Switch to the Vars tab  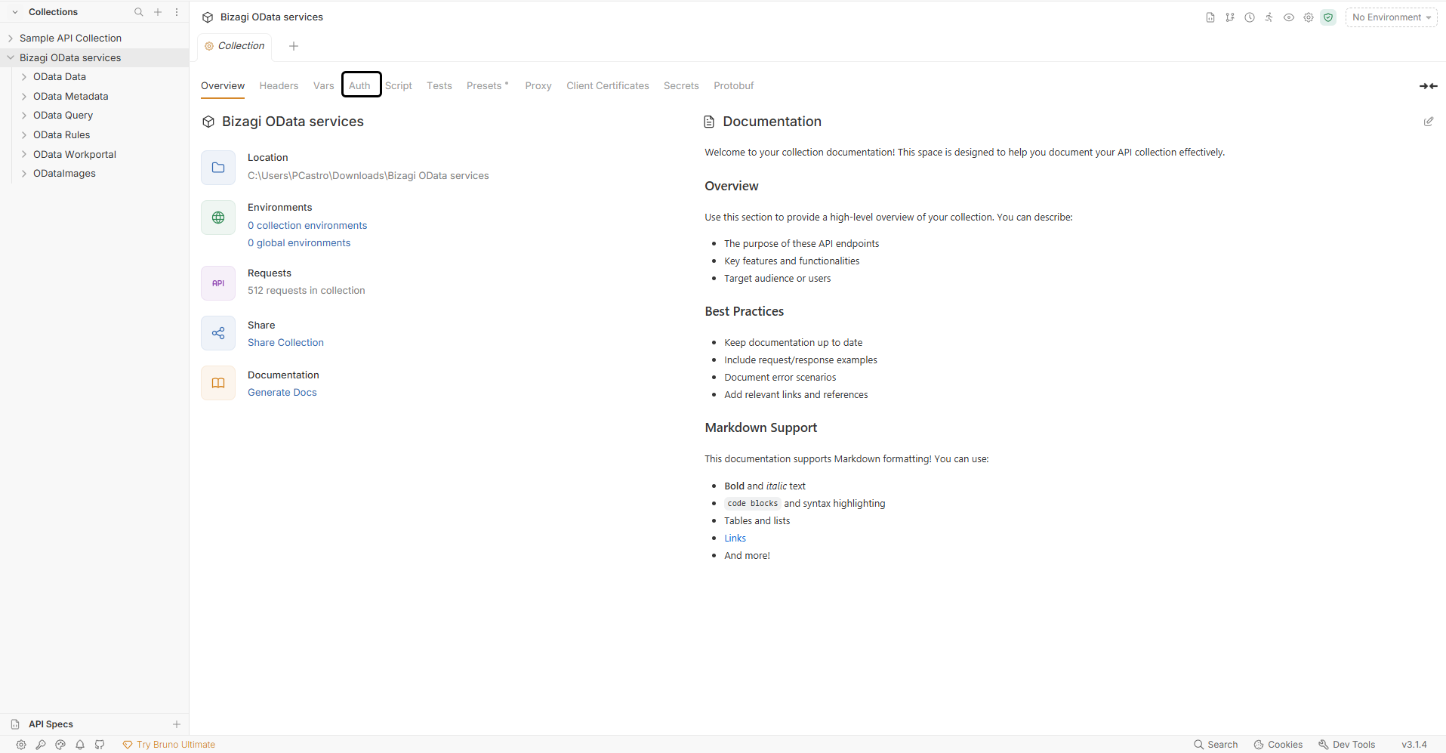[x=324, y=86]
